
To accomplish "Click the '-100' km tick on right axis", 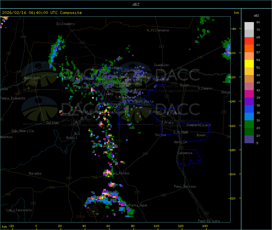I will click(x=233, y=53).
